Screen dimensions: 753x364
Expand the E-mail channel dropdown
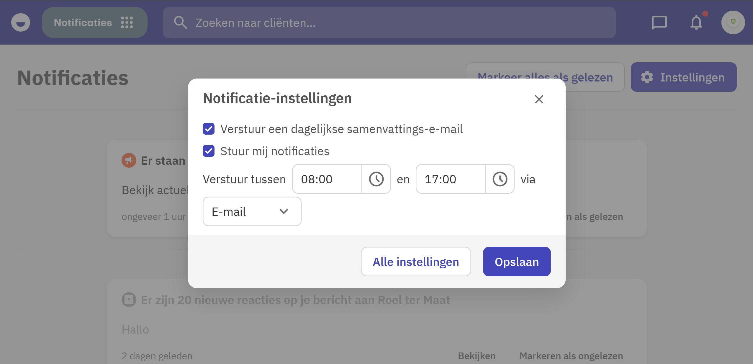252,211
